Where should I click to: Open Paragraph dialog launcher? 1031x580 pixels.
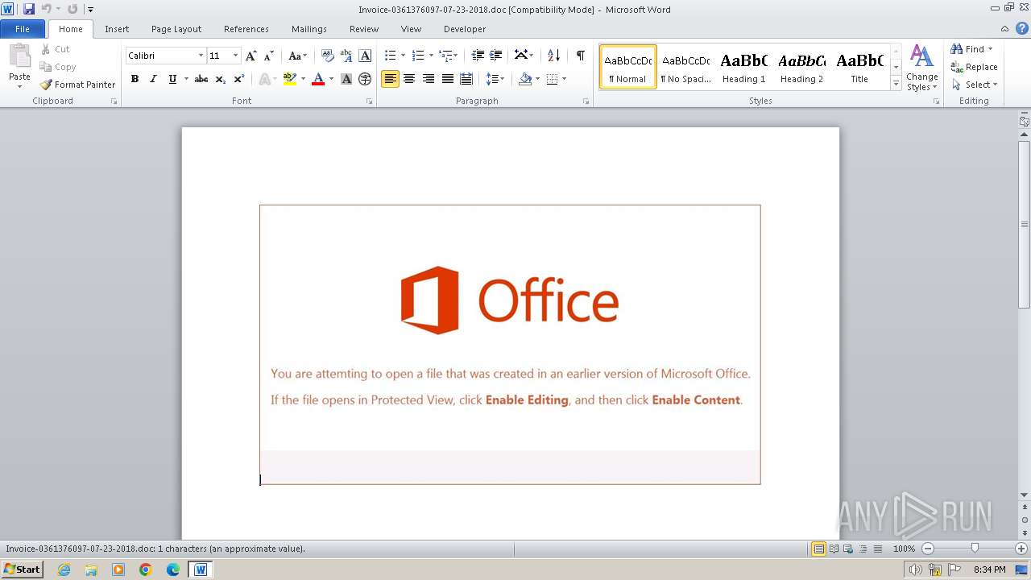click(586, 101)
